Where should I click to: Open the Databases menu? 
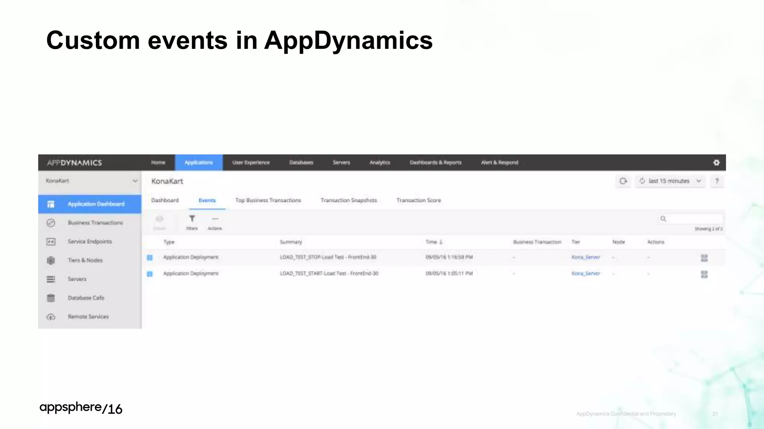pyautogui.click(x=301, y=162)
